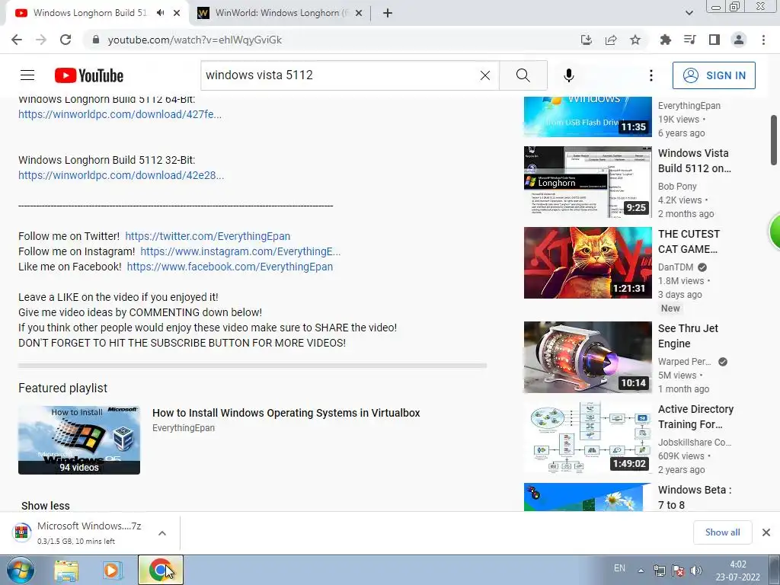780x585 pixels.
Task: Open Chrome extensions puzzle icon
Action: pyautogui.click(x=665, y=40)
